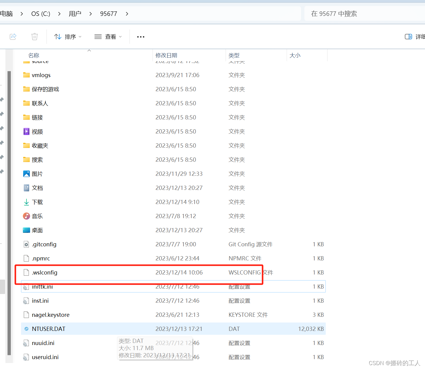Viewport: 425px width, 369px height.
Task: Select the 文档 documents folder icon
Action: coord(26,188)
